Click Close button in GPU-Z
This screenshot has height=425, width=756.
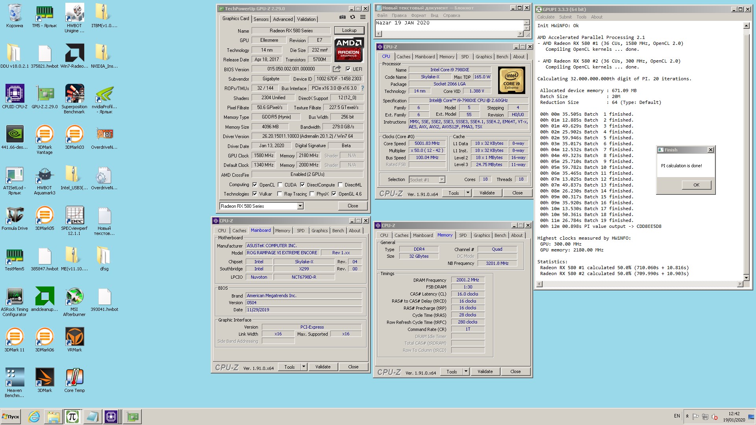coord(353,206)
